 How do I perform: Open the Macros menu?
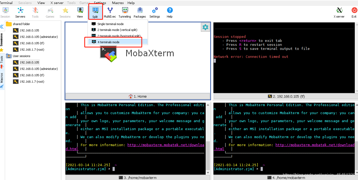pyautogui.click(x=118, y=3)
